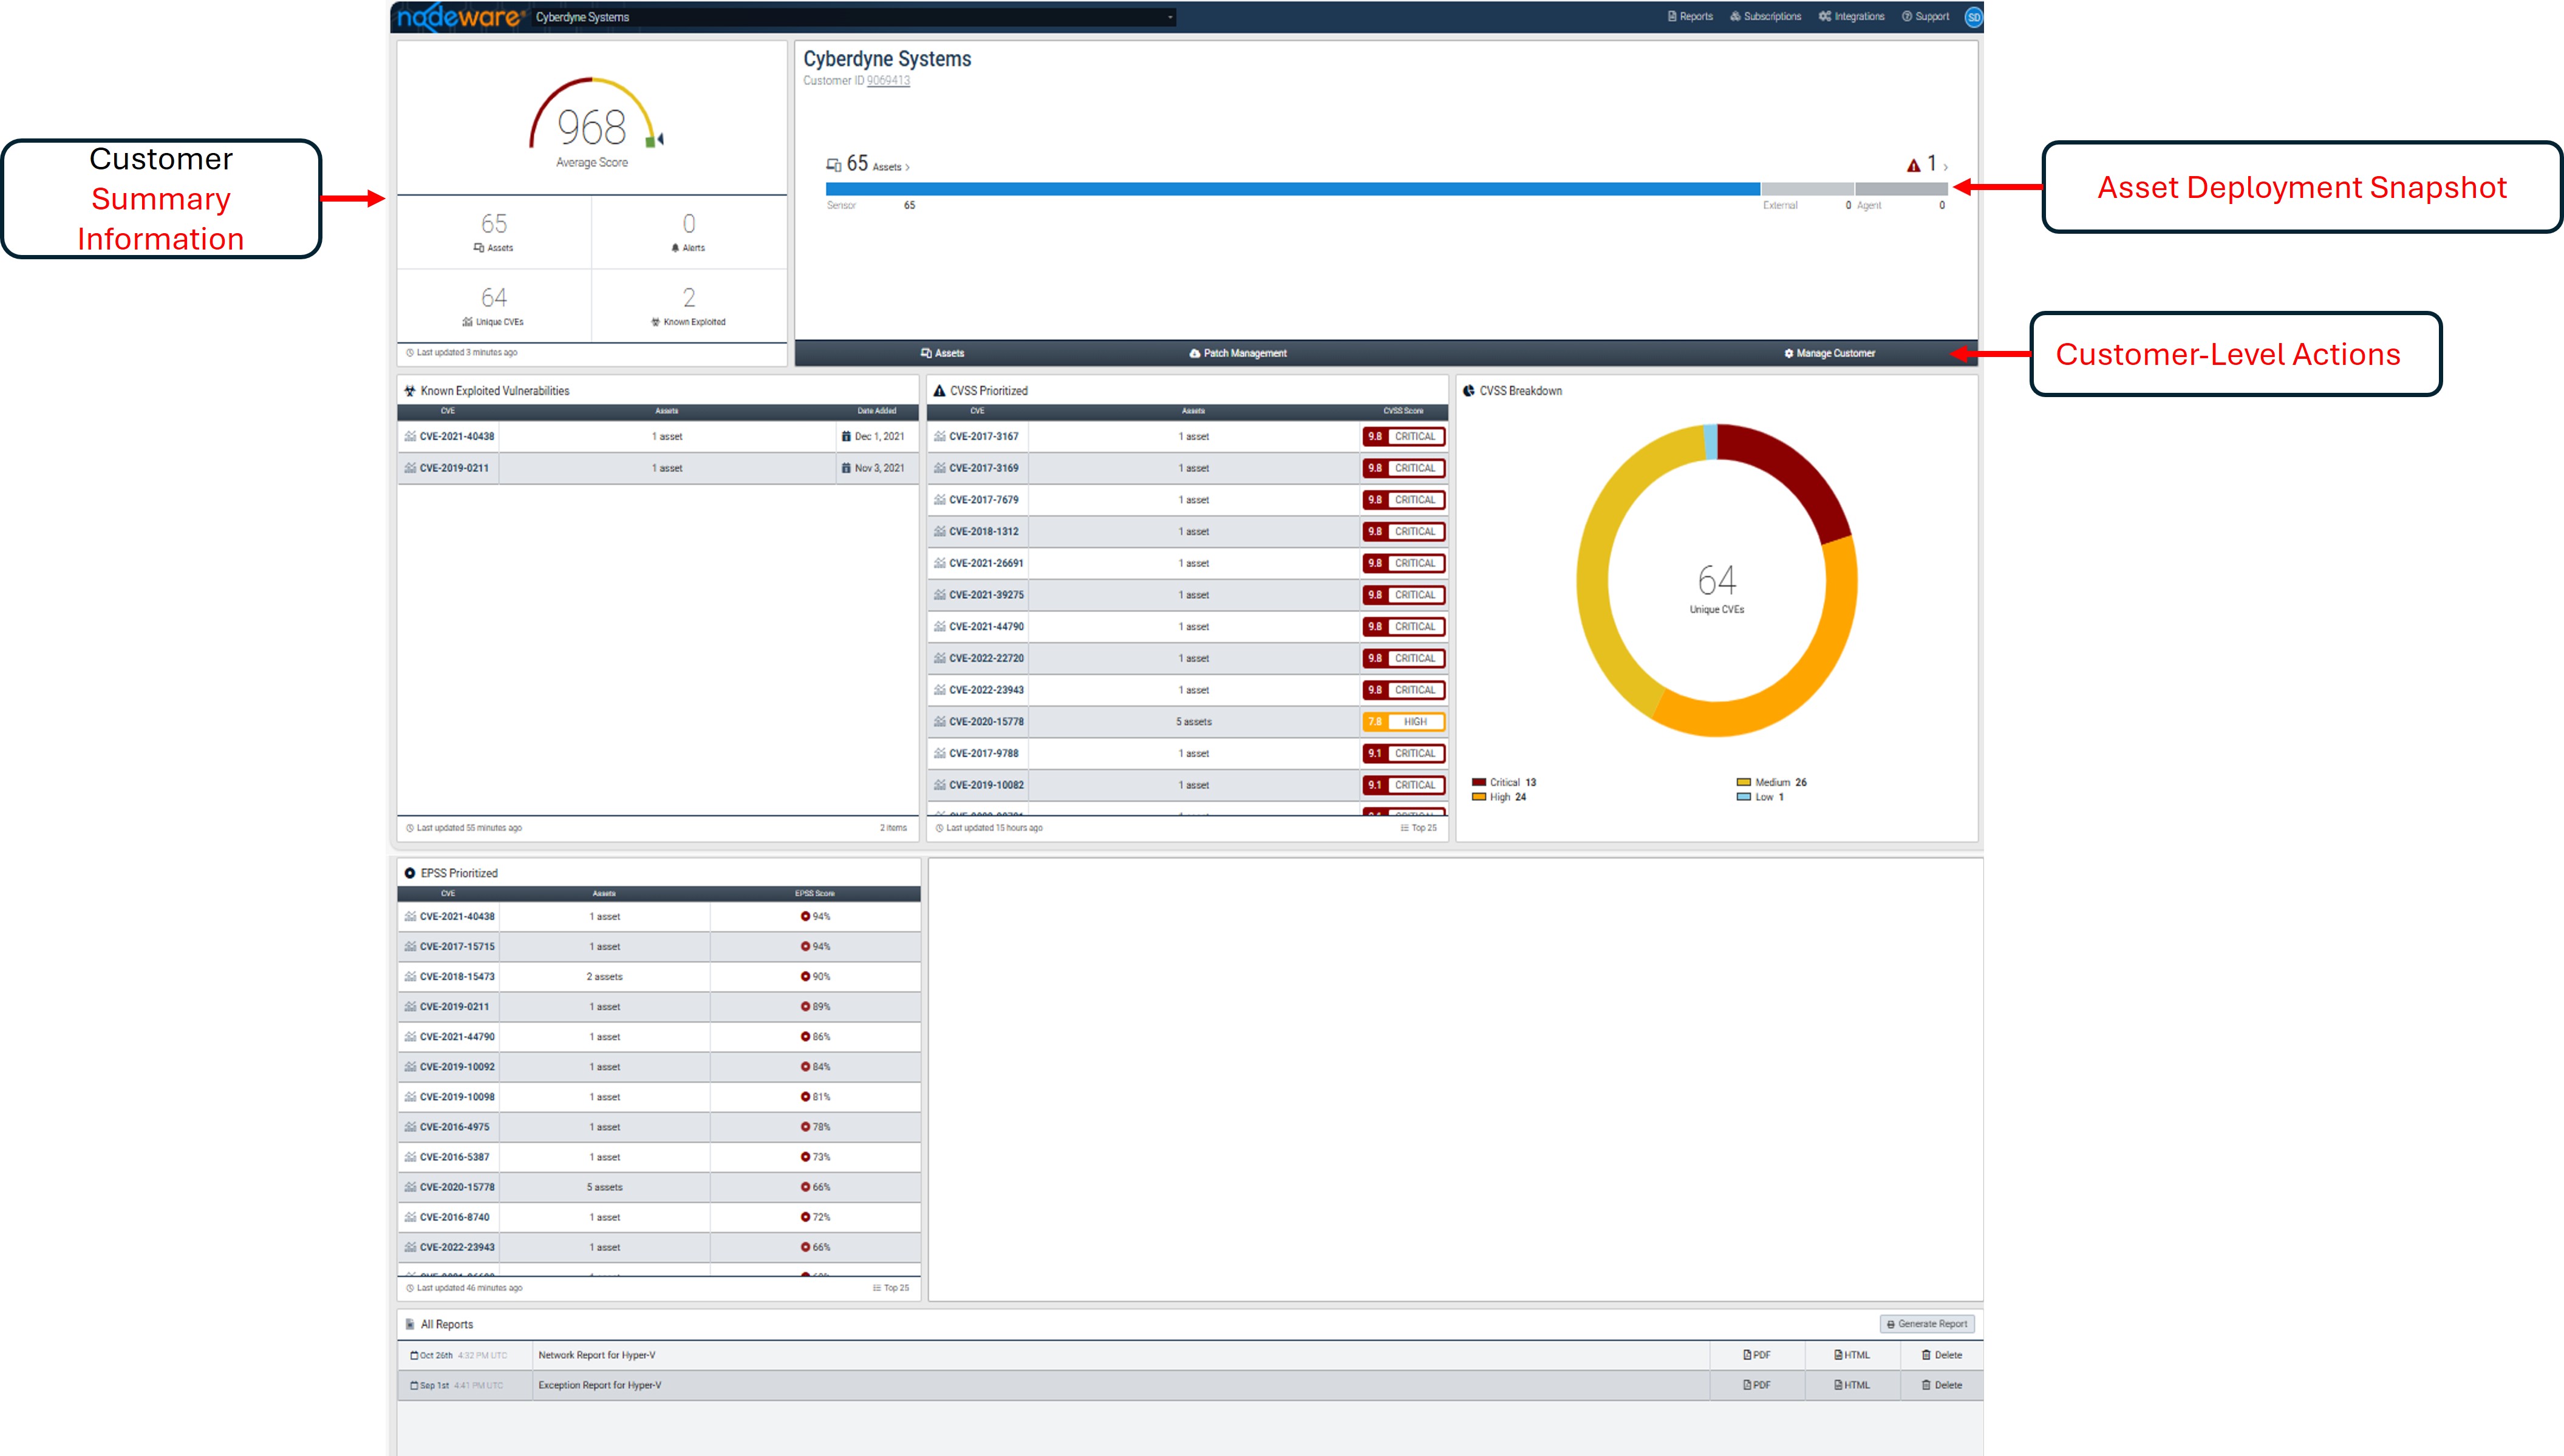Open CVE-2017-3167 in CVSS Prioritized
This screenshot has width=2564, height=1456.
(x=984, y=436)
